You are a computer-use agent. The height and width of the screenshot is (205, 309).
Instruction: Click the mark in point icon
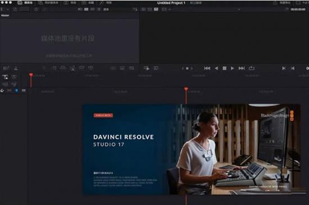coord(284,69)
